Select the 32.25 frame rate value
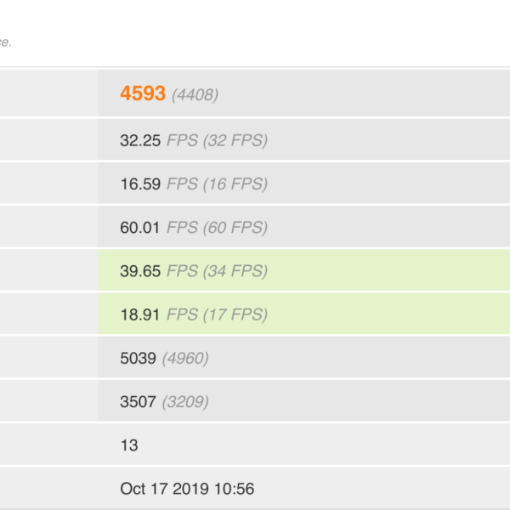This screenshot has width=510, height=510. pos(140,140)
